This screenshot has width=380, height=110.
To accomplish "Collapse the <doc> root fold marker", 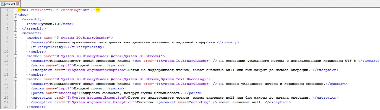I will [15, 15].
